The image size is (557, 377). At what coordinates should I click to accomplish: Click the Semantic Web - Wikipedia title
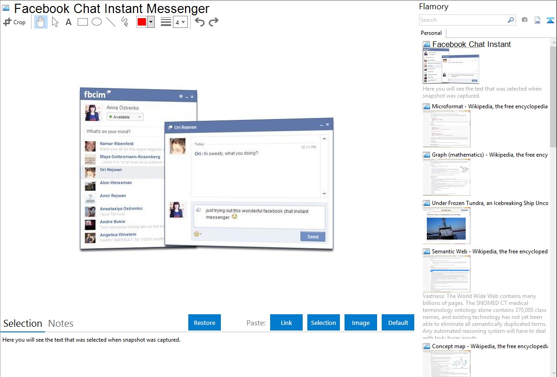point(490,251)
